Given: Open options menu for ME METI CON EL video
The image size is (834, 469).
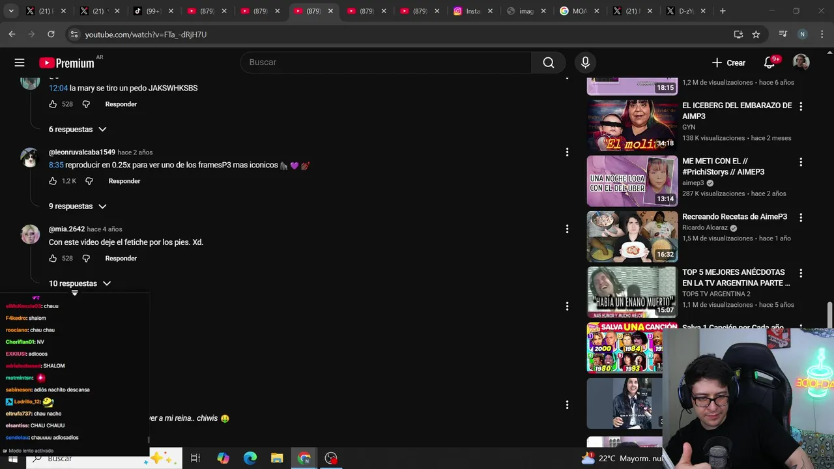Looking at the screenshot, I should [x=801, y=162].
